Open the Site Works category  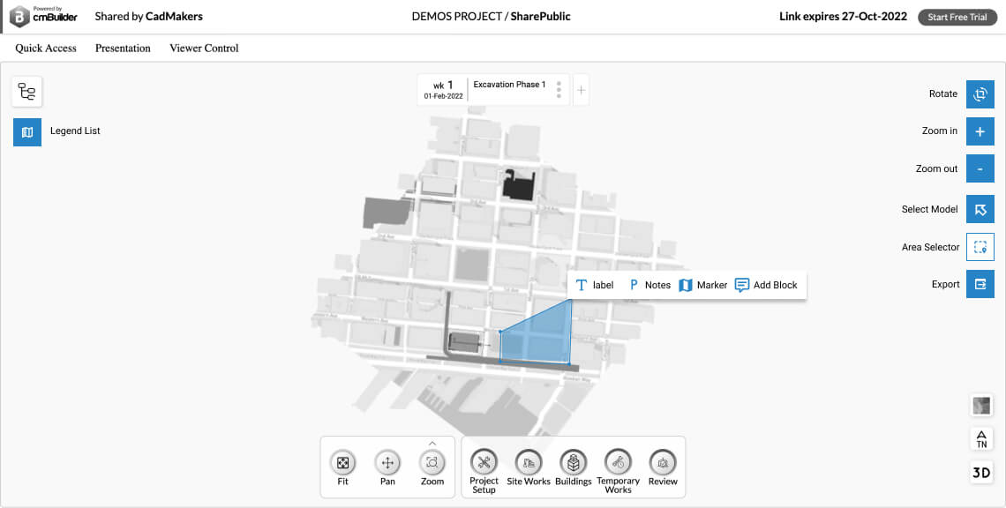[528, 462]
